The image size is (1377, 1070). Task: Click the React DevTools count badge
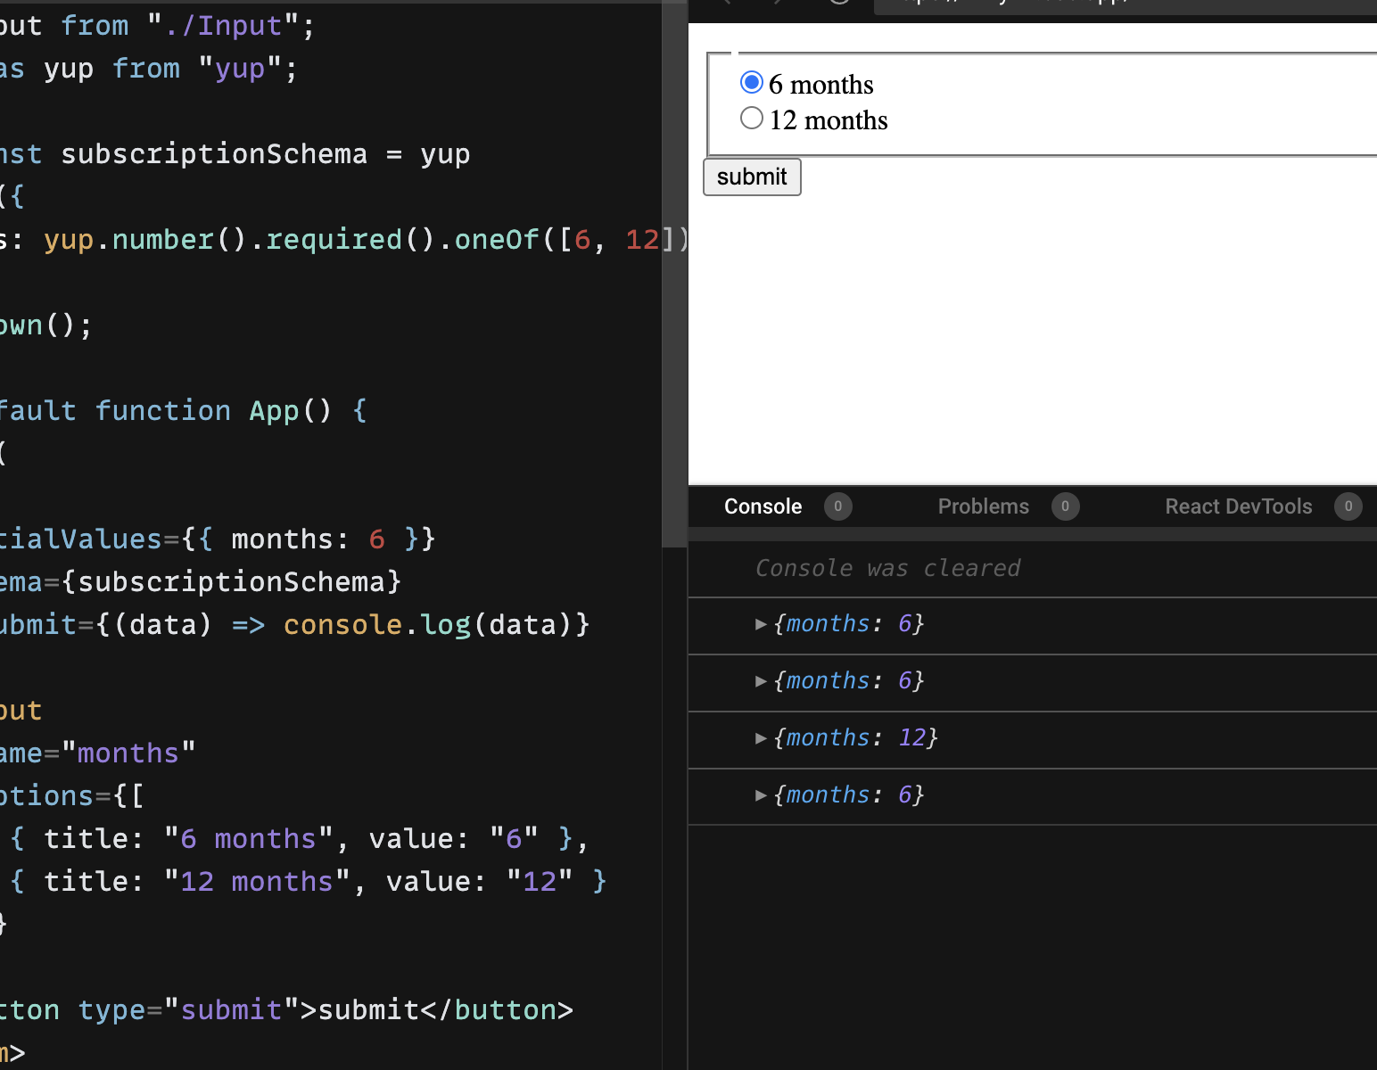1348,506
